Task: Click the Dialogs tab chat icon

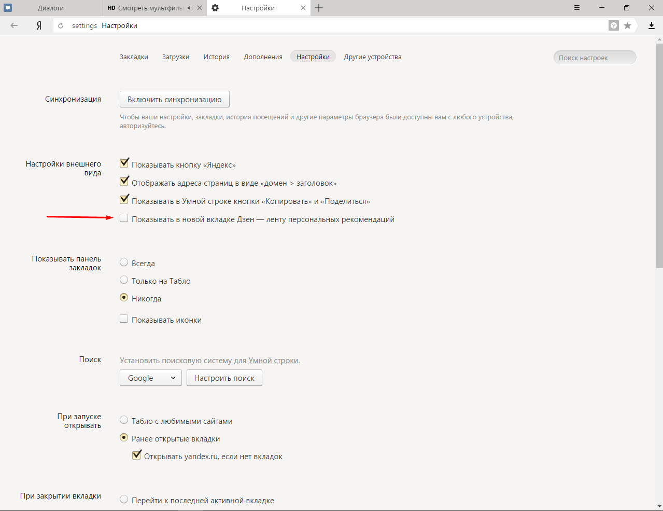Action: (x=8, y=8)
